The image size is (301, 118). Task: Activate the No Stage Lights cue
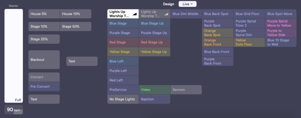[x=123, y=99]
